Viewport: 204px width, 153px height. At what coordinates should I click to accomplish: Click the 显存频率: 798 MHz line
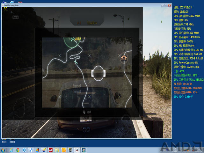(x=184, y=25)
